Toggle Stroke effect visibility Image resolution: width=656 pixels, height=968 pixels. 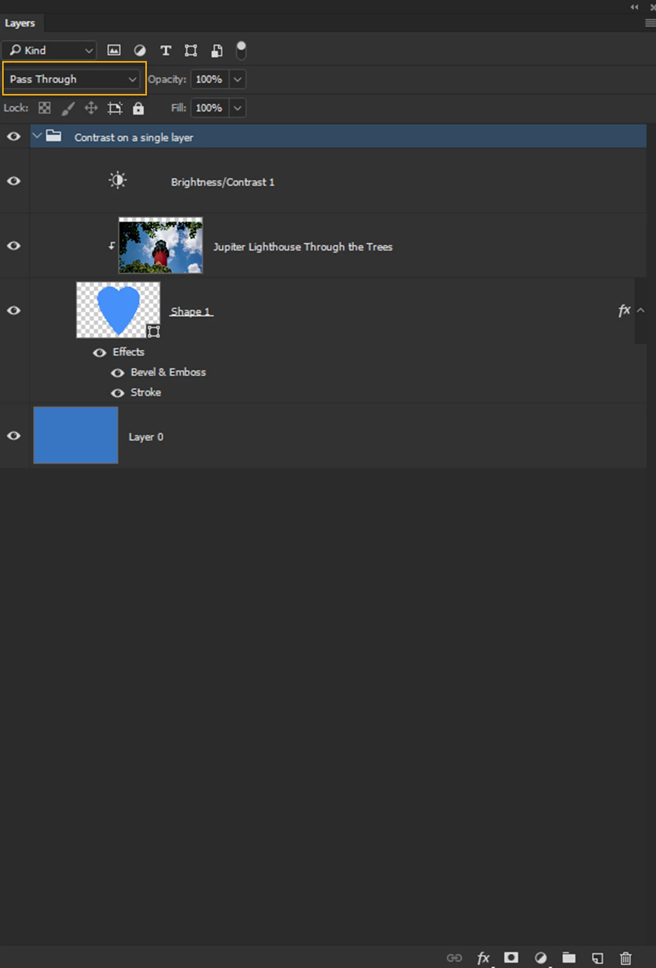tap(118, 393)
